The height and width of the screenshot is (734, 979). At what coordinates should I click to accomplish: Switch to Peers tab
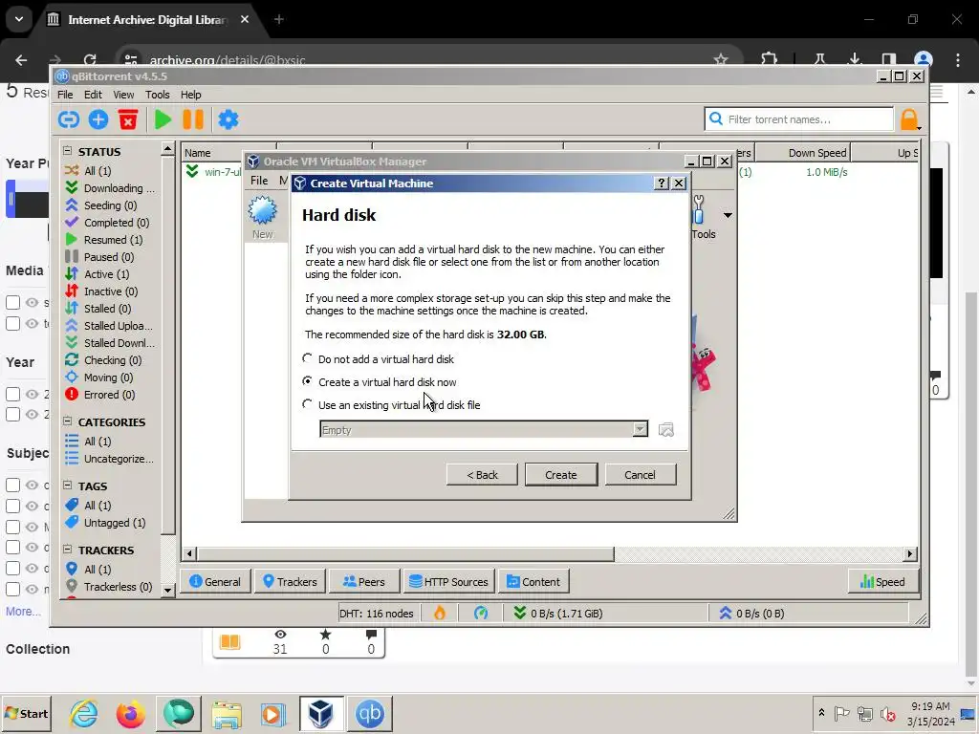click(x=364, y=582)
